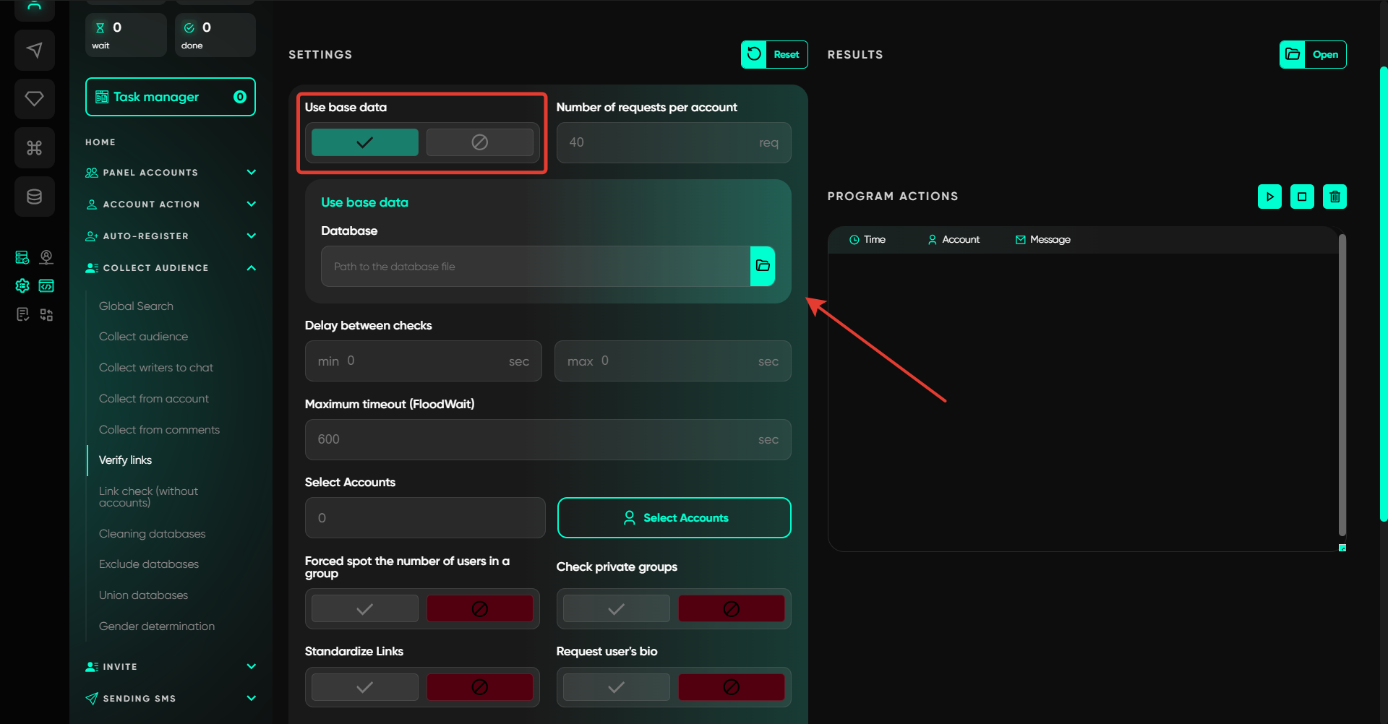This screenshot has height=724, width=1388.
Task: Click the database cylinder icon in sidebar
Action: coord(34,197)
